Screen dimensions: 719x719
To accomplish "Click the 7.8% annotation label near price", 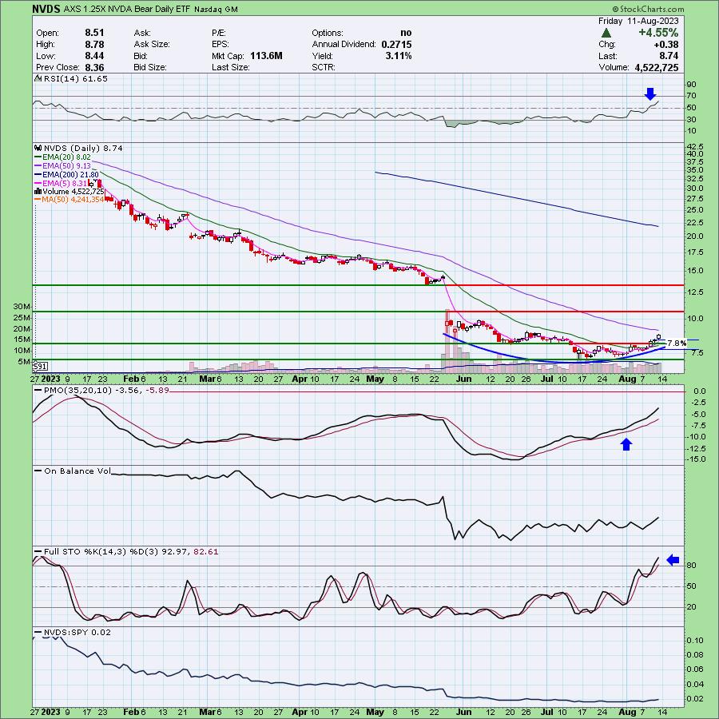I will click(677, 343).
